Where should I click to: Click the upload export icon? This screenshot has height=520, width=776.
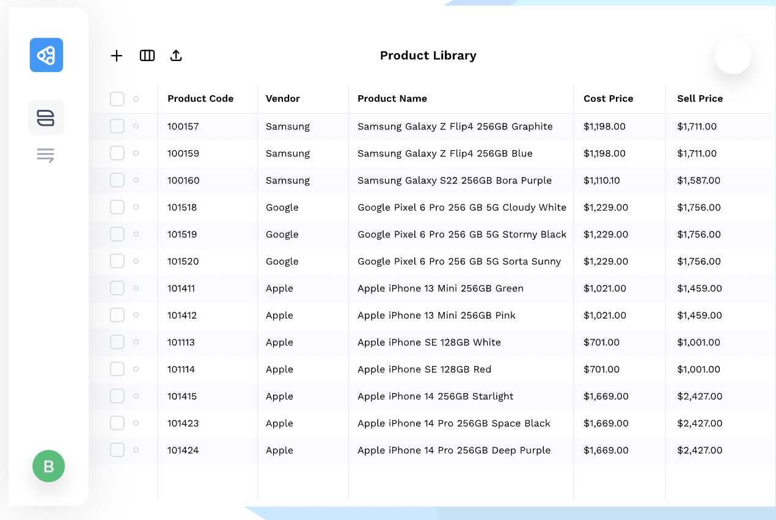click(x=176, y=56)
